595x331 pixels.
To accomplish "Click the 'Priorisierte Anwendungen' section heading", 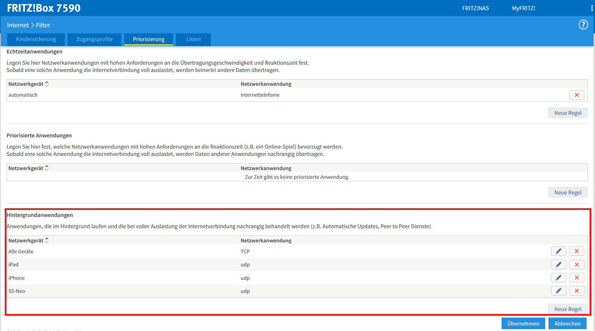I will click(x=39, y=136).
